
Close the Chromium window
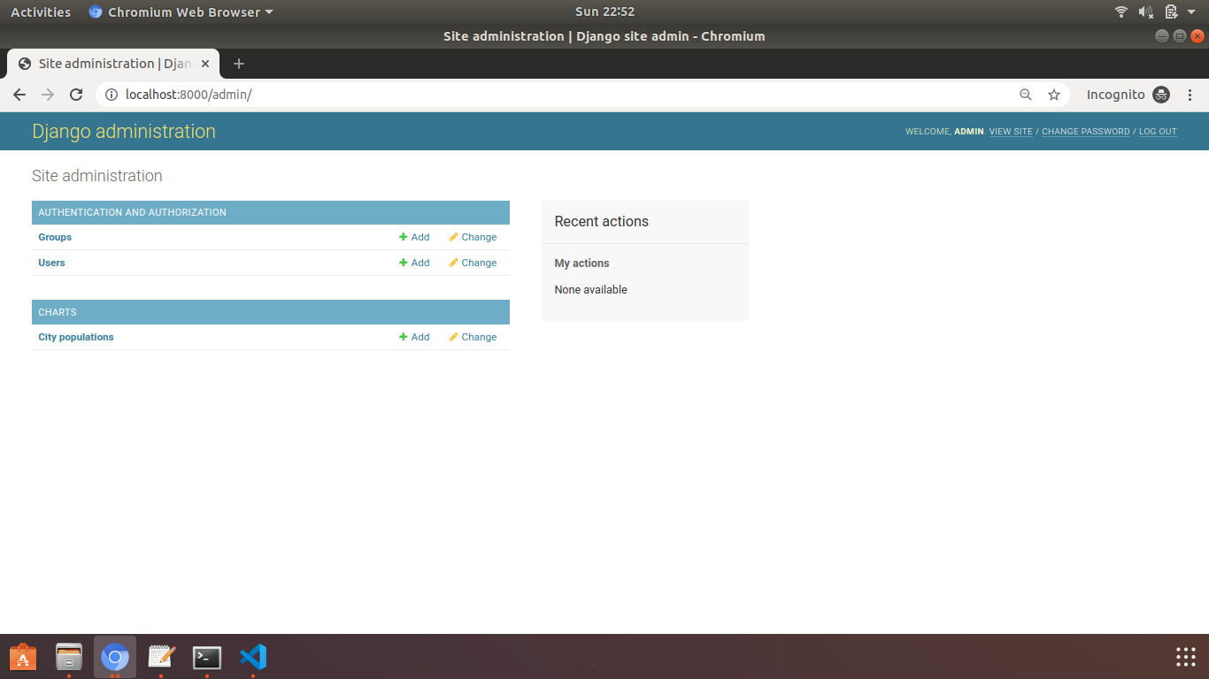coord(1197,36)
